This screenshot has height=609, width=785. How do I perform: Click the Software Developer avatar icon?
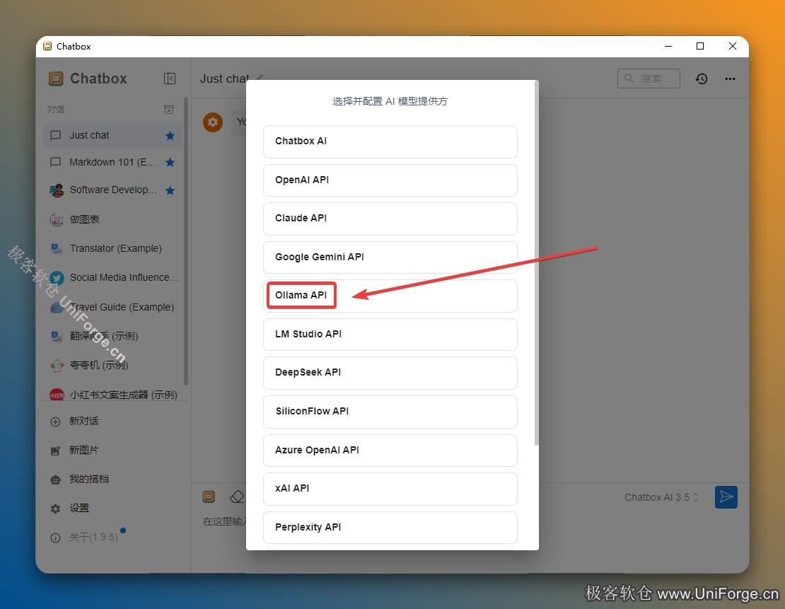(x=57, y=190)
